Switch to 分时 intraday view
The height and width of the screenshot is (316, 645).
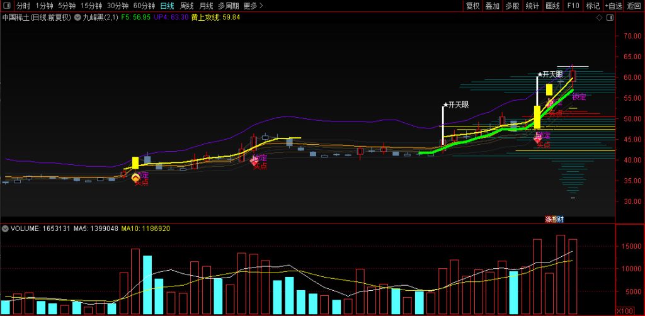23,6
